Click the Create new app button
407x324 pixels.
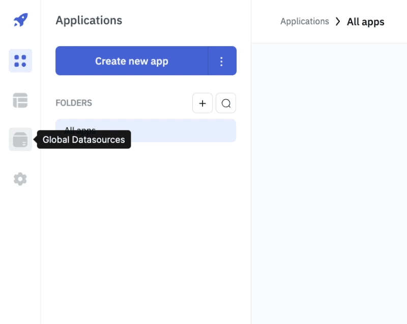(132, 61)
